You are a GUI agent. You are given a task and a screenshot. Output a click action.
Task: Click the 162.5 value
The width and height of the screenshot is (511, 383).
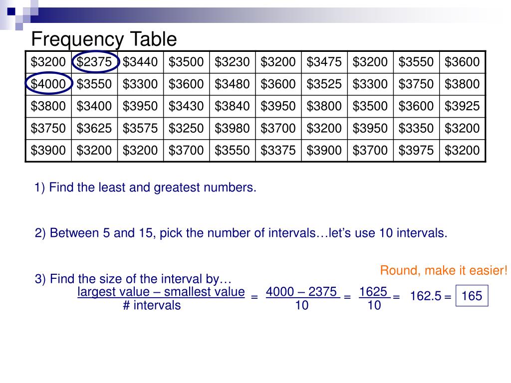click(426, 296)
